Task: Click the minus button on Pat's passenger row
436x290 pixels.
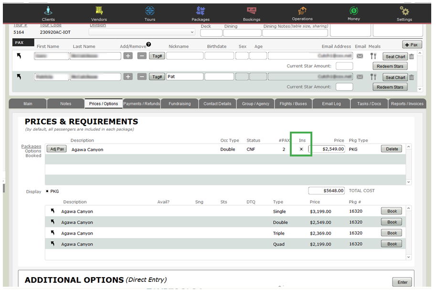Action: click(142, 77)
